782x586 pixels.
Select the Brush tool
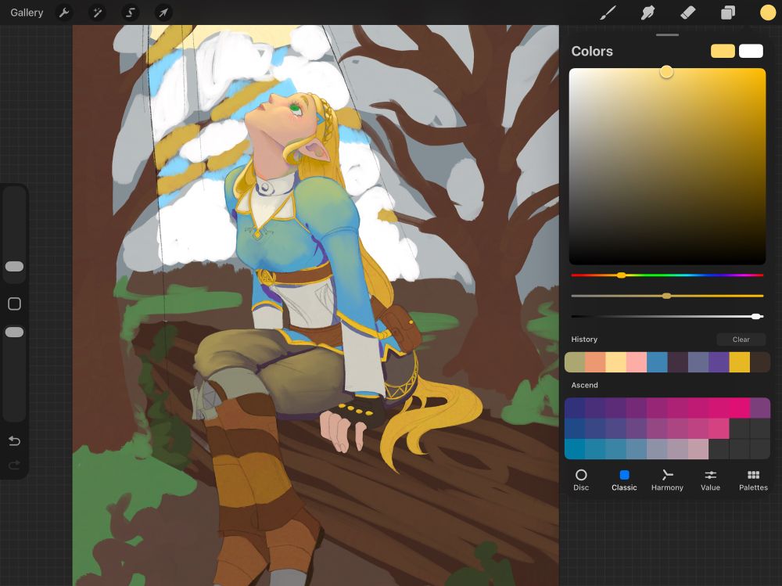point(608,13)
